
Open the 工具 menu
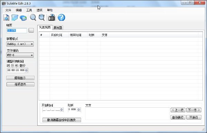[29, 10]
